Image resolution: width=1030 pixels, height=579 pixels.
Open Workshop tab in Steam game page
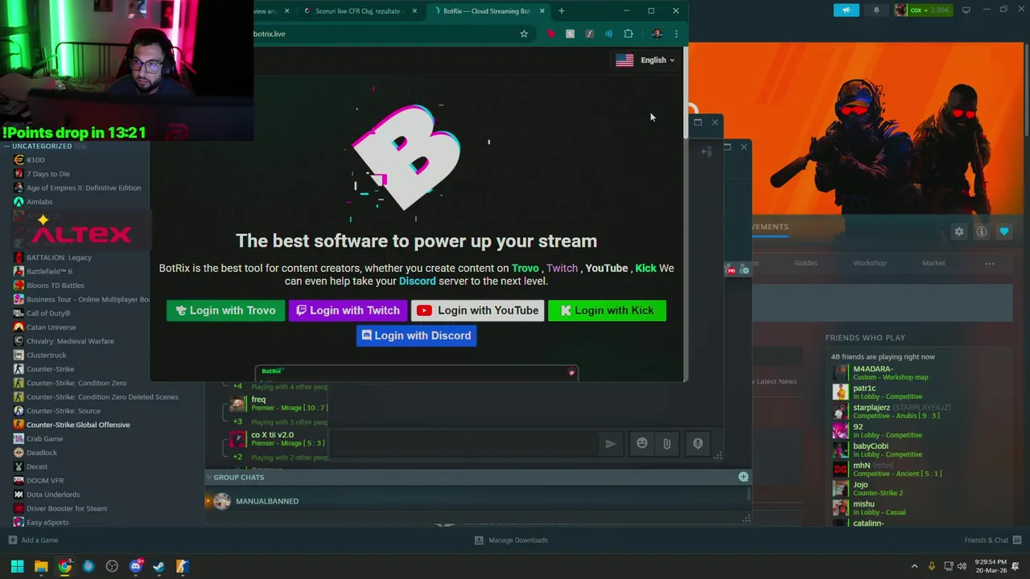tap(869, 263)
